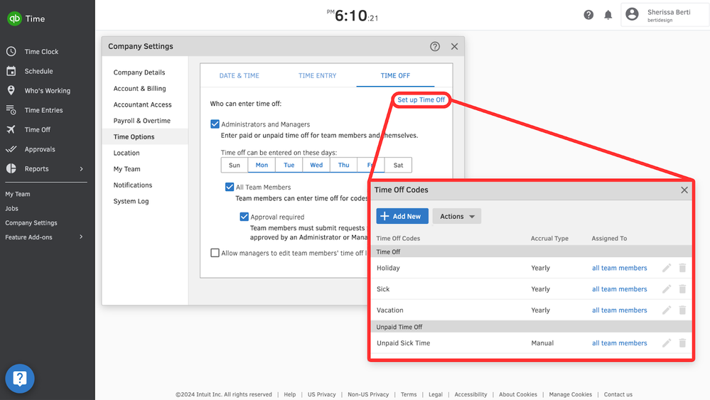Open Manage Cookies footer link

coord(570,394)
